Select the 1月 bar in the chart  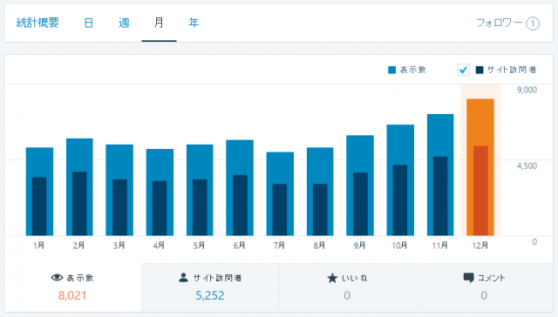(x=39, y=192)
